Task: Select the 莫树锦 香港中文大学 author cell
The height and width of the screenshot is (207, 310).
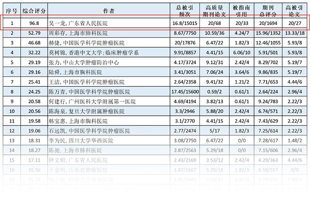Action: coord(94,53)
